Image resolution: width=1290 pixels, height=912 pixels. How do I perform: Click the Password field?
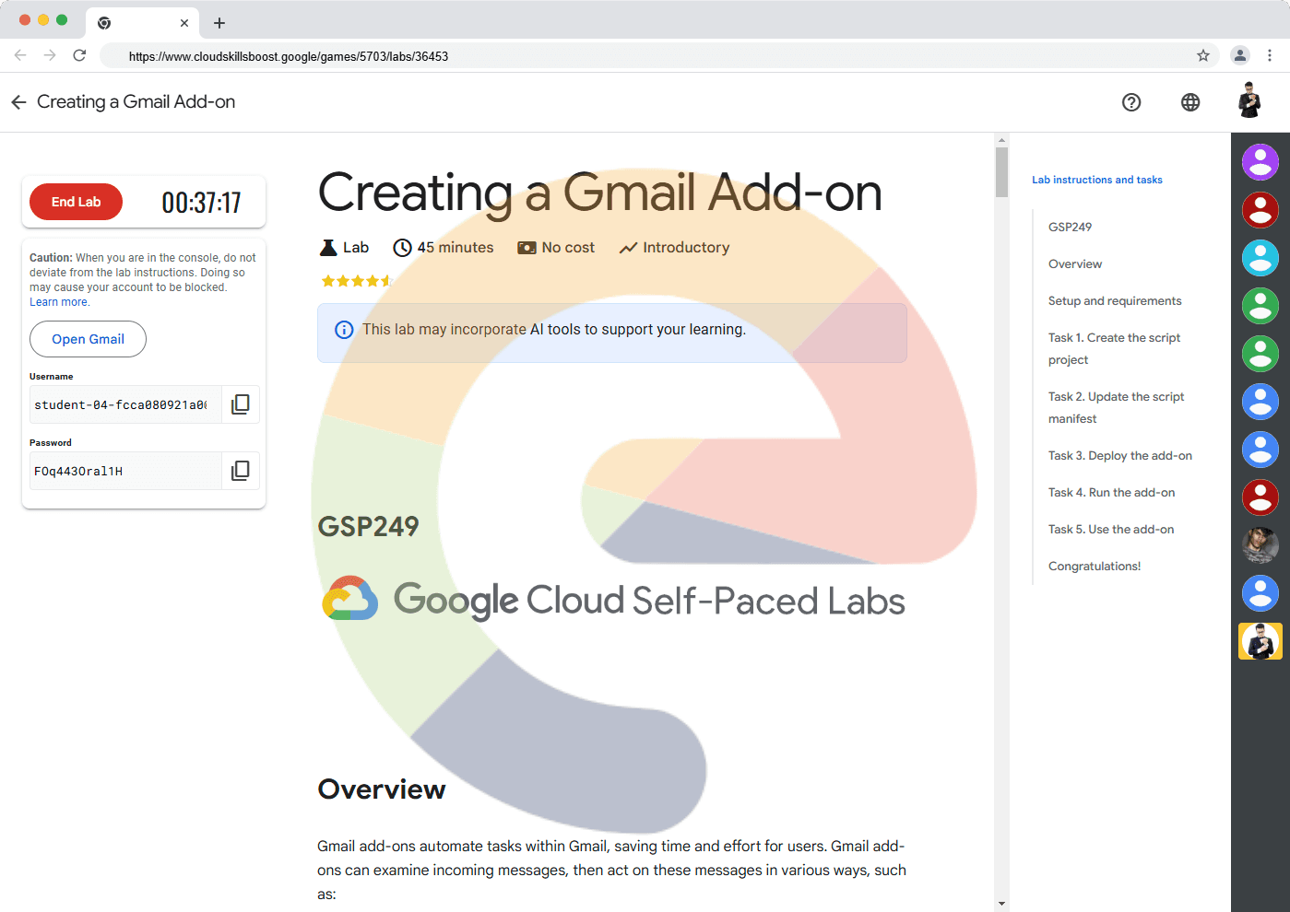[125, 471]
